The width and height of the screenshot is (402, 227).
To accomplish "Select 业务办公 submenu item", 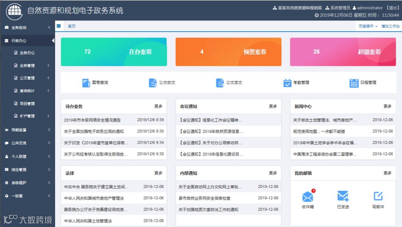I will [x=28, y=52].
